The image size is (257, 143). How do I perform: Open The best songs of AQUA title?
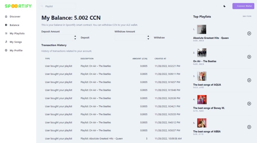coord(207,85)
